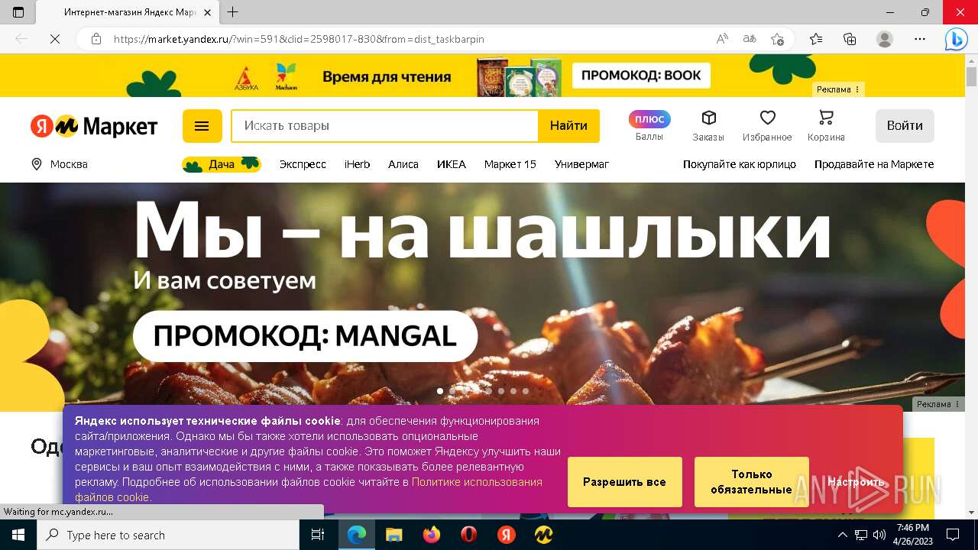Open cookie settings Настроить
The image size is (978, 550).
click(x=856, y=482)
